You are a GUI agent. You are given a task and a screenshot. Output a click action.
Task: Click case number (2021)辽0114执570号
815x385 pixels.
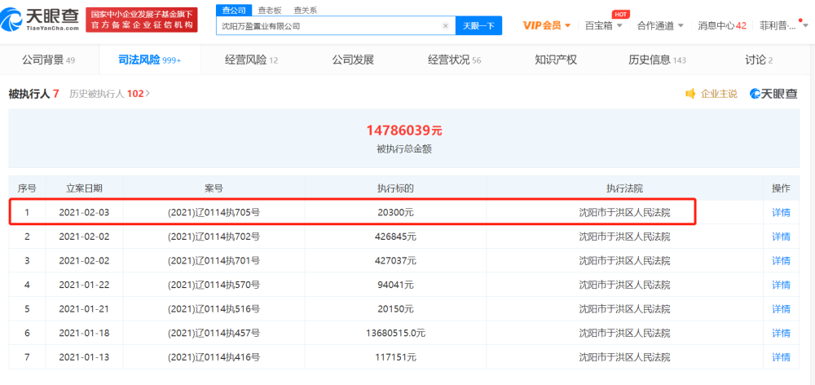click(x=214, y=285)
